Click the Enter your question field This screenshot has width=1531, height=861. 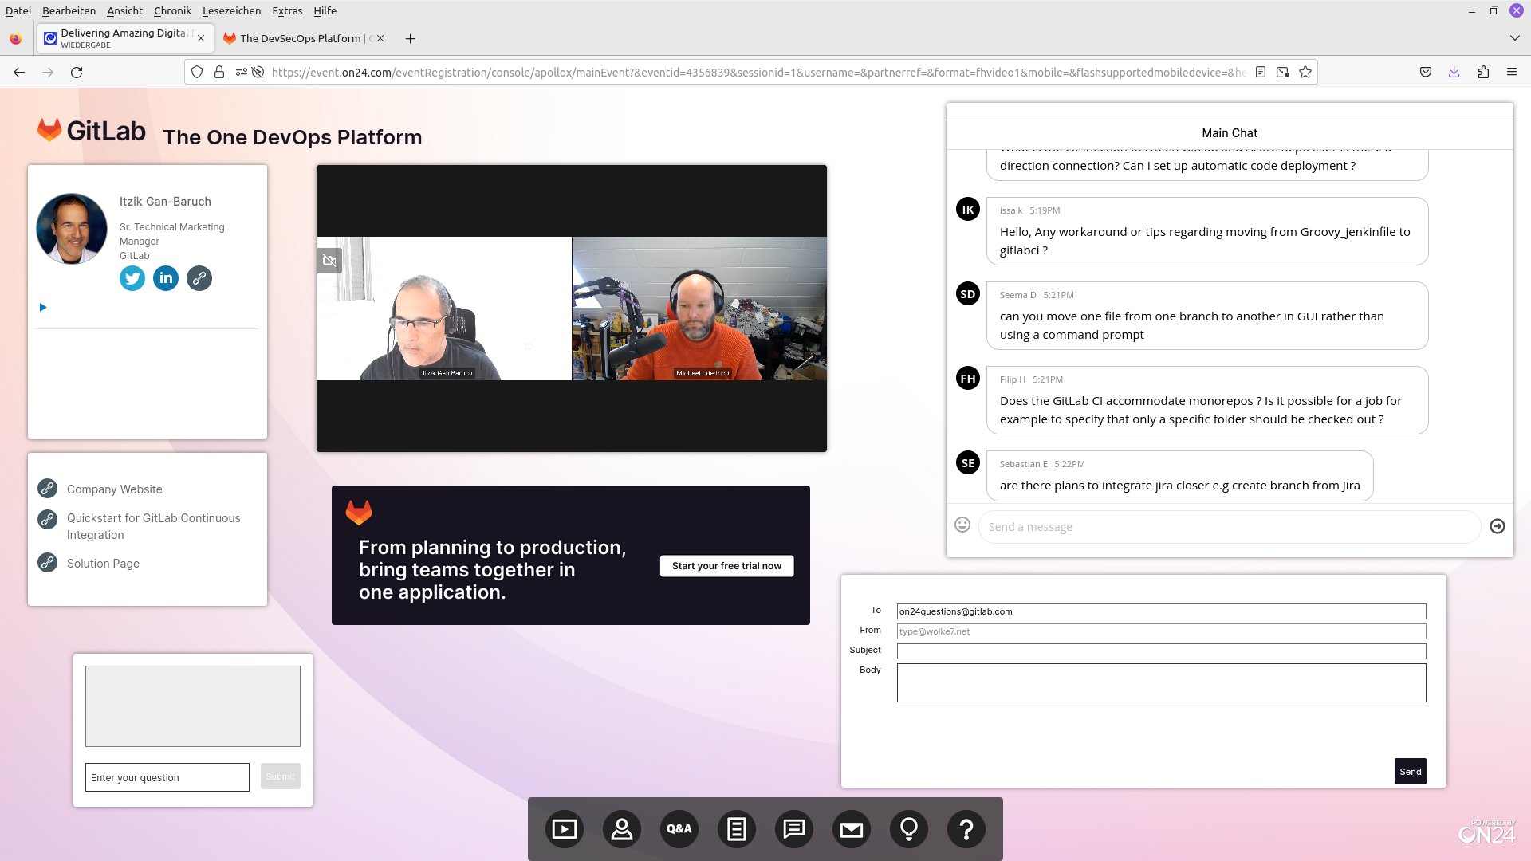167,777
